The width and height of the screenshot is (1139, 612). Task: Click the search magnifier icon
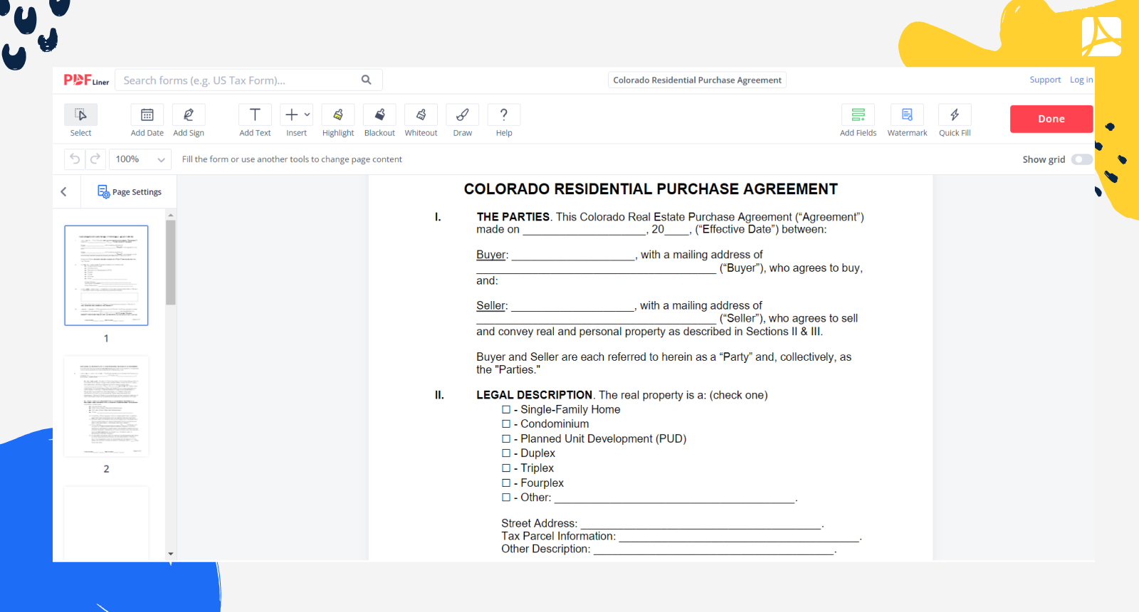(366, 80)
